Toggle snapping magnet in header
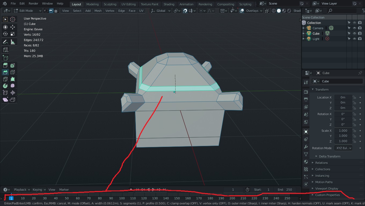Viewport: 365px width, 206px height. pyautogui.click(x=185, y=11)
